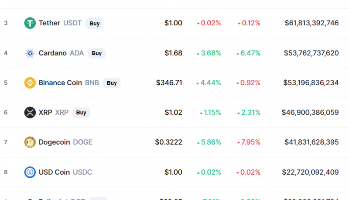The width and height of the screenshot is (349, 200).
Task: Buy Tether using its Buy button
Action: pos(94,24)
